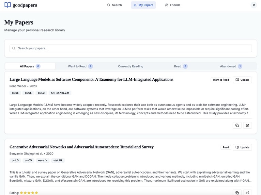This screenshot has height=195, width=261.
Task: Switch to the Currently Reading tab
Action: (130, 66)
